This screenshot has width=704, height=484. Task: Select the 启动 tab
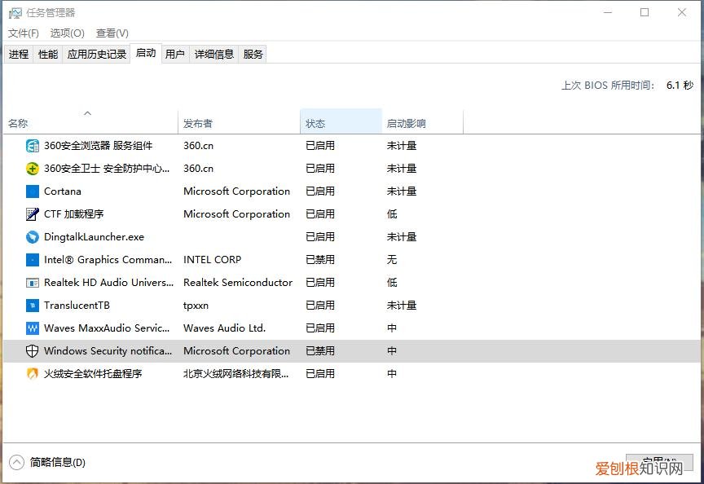[146, 54]
